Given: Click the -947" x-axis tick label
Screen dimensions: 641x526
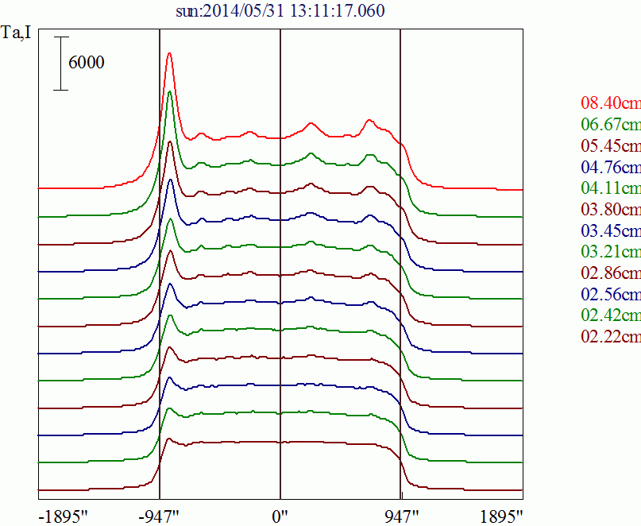Looking at the screenshot, I should (x=159, y=517).
